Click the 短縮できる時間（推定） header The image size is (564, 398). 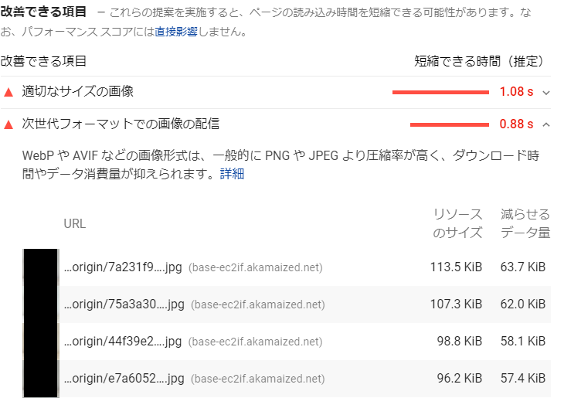pos(479,61)
